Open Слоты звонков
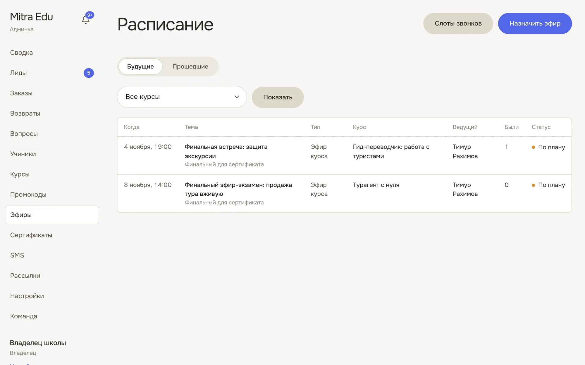Screen dimensions: 585x365 [458, 23]
